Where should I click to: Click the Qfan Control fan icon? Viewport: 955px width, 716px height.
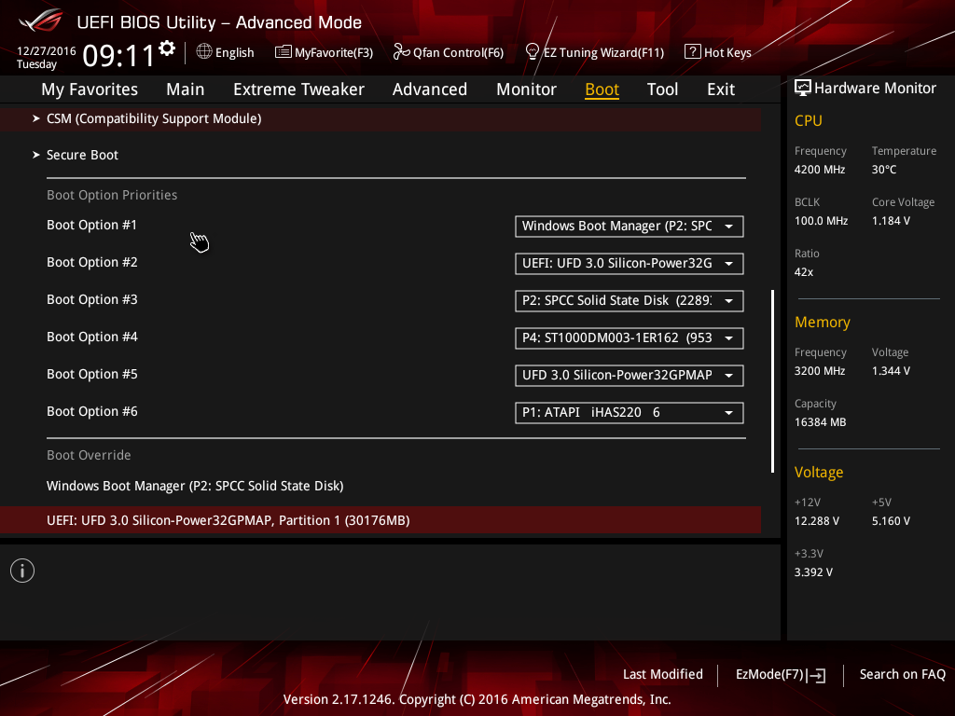[x=401, y=52]
